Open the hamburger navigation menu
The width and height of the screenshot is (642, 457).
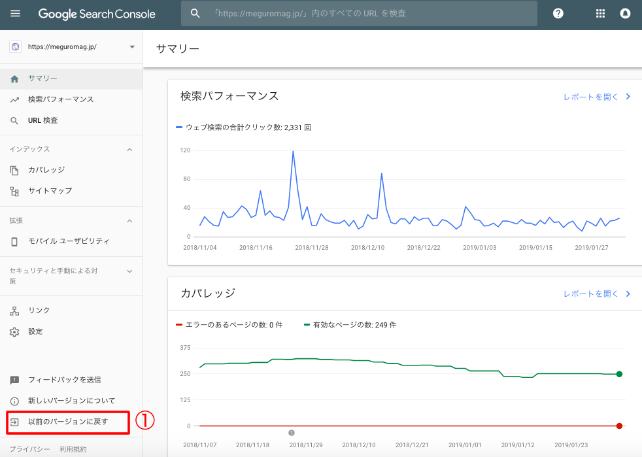pos(15,14)
